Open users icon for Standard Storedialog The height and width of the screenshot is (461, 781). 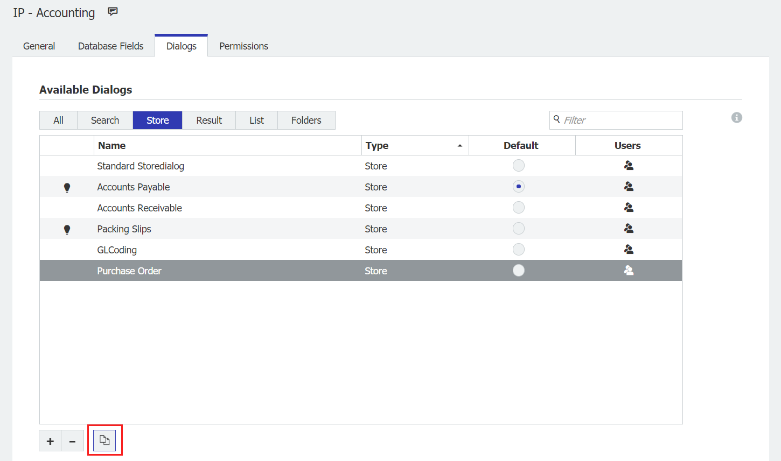pyautogui.click(x=628, y=166)
